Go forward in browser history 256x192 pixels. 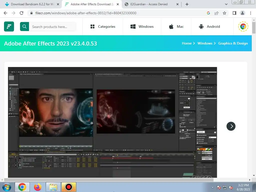click(x=13, y=13)
